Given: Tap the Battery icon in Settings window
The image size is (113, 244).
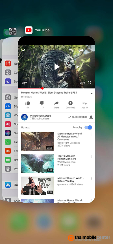Looking at the screenshot, I should pos(8,160).
